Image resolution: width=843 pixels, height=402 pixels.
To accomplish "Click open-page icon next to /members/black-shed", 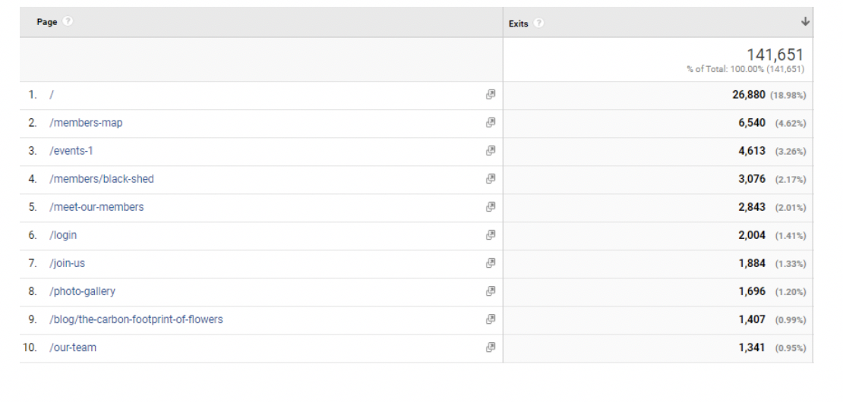I will click(x=491, y=179).
